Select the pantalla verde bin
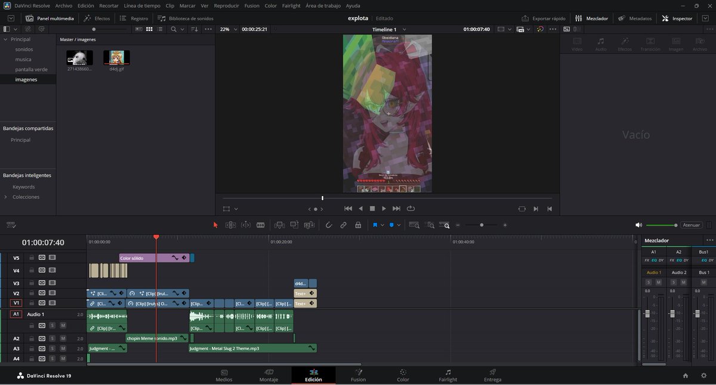 pos(32,69)
